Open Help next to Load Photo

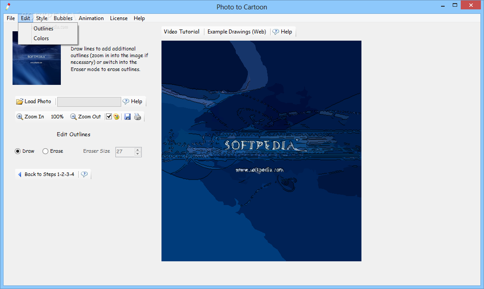point(132,101)
